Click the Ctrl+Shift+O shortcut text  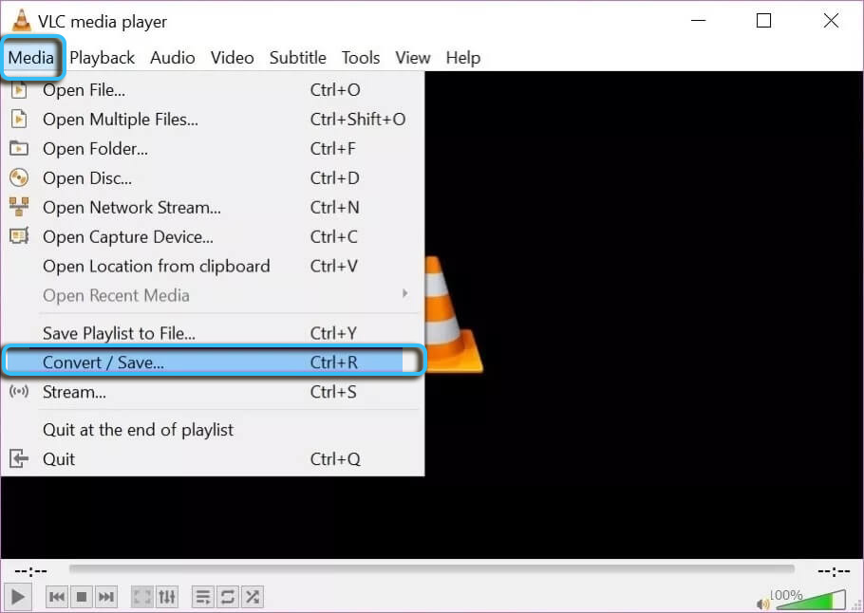[358, 119]
